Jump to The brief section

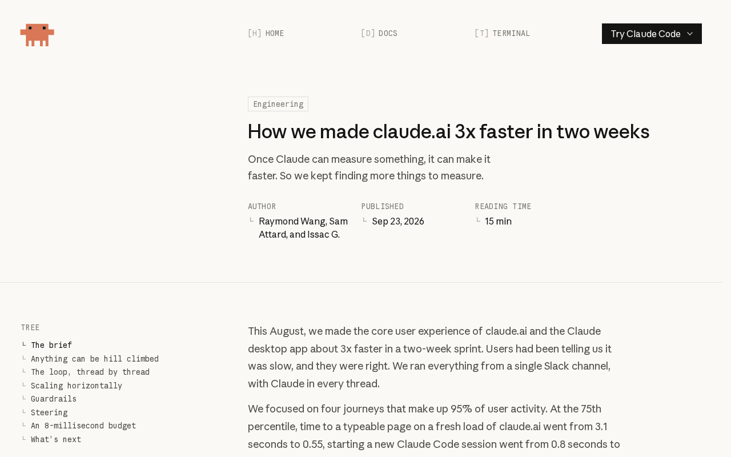51,345
